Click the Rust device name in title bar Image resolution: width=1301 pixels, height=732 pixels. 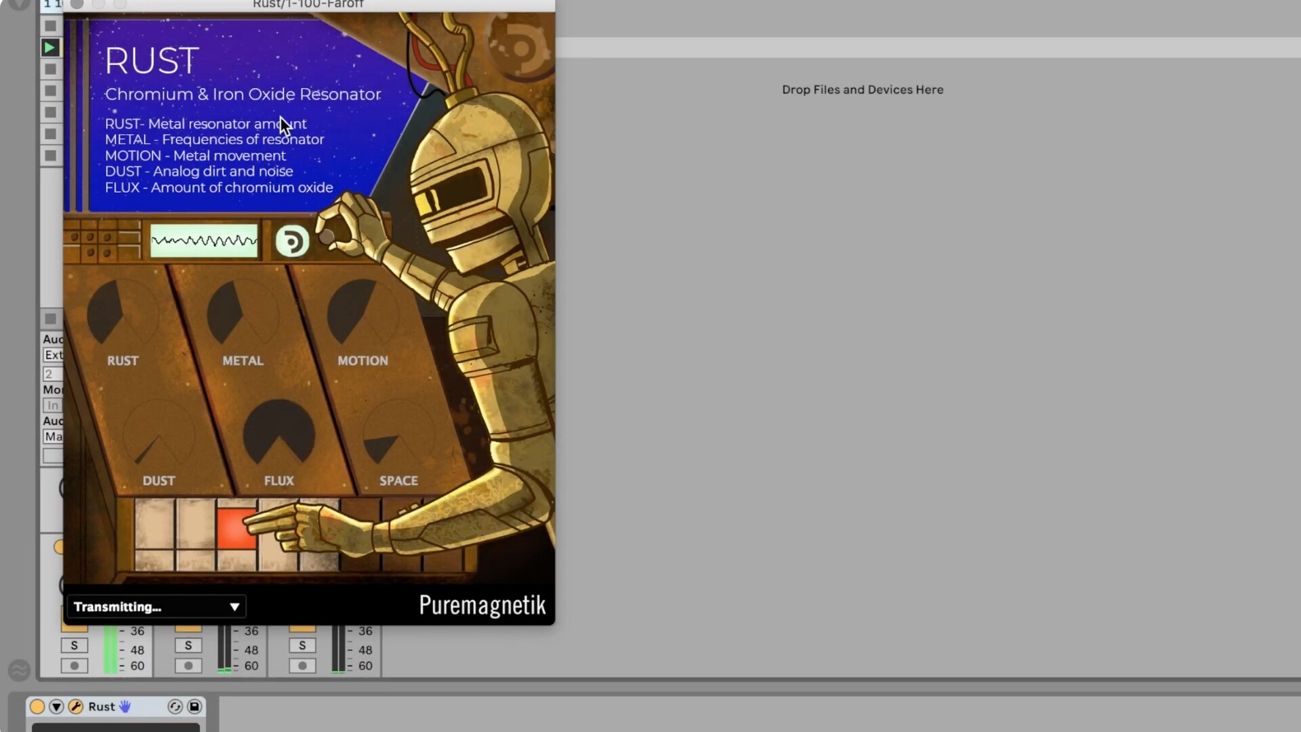coord(102,706)
